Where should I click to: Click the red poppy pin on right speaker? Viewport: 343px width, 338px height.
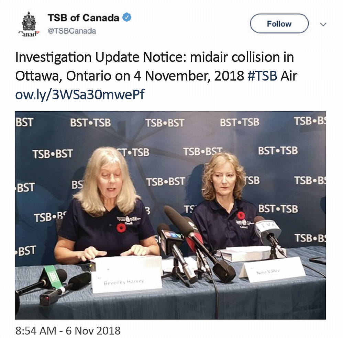tap(241, 215)
